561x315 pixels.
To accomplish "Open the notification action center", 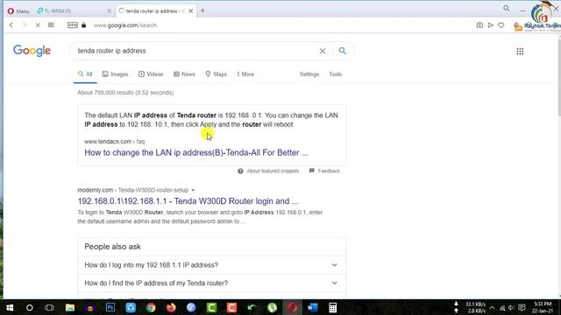I will coord(522,307).
